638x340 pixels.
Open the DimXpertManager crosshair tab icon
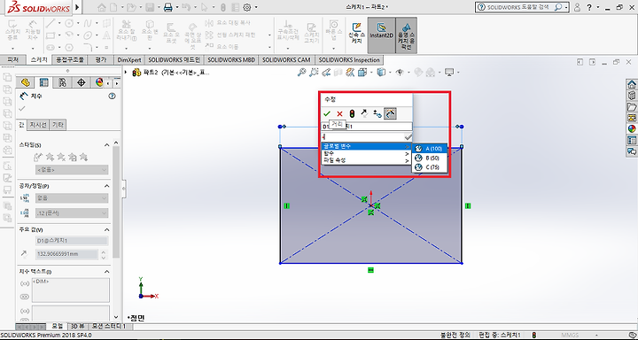[x=81, y=82]
